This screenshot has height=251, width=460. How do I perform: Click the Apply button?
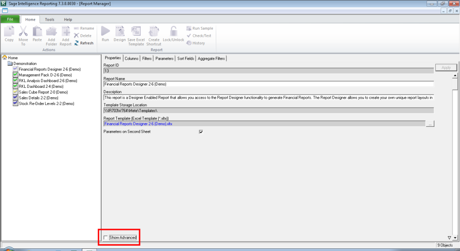446,68
